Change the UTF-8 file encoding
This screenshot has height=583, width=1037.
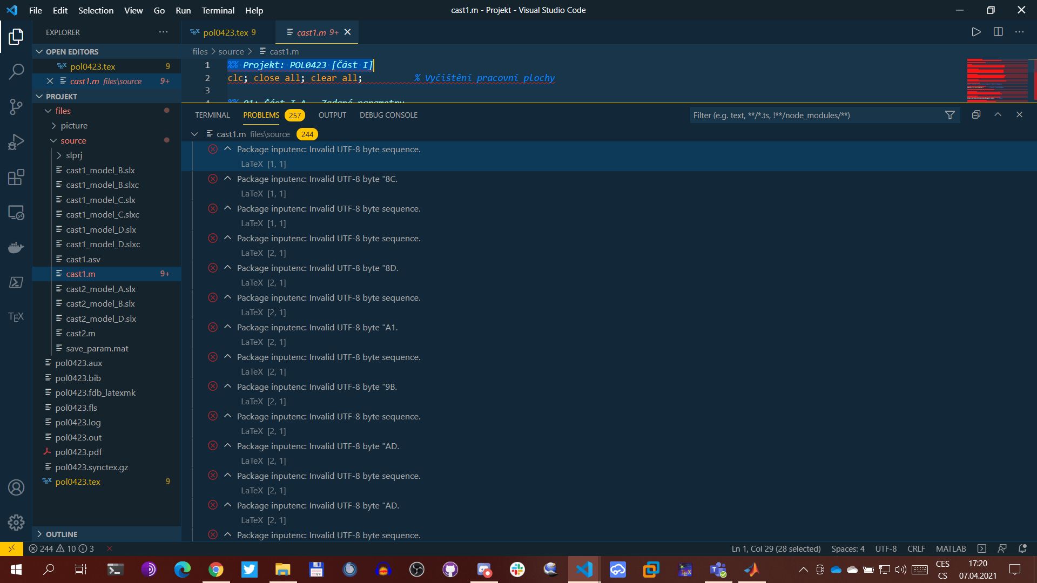click(x=886, y=548)
